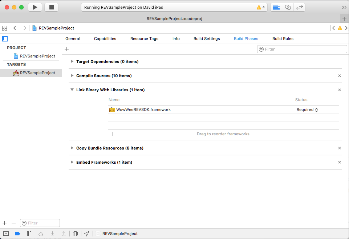Click the warning icon in jump bar
The height and width of the screenshot is (239, 349).
(340, 28)
